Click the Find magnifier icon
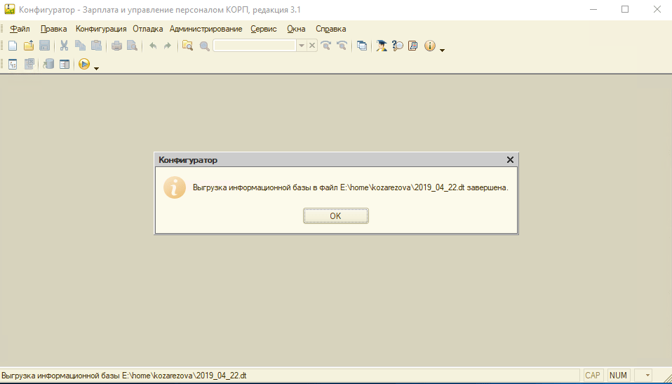 click(x=204, y=46)
